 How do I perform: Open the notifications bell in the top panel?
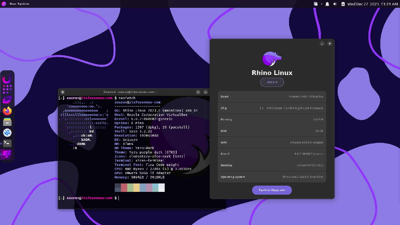pyautogui.click(x=327, y=4)
